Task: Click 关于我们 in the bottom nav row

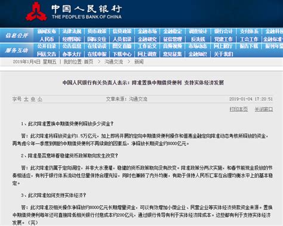Action: click(x=223, y=54)
